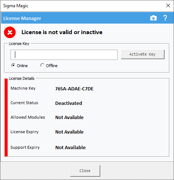Open help via question mark icon
Screen dimensions: 174x180
[165, 18]
